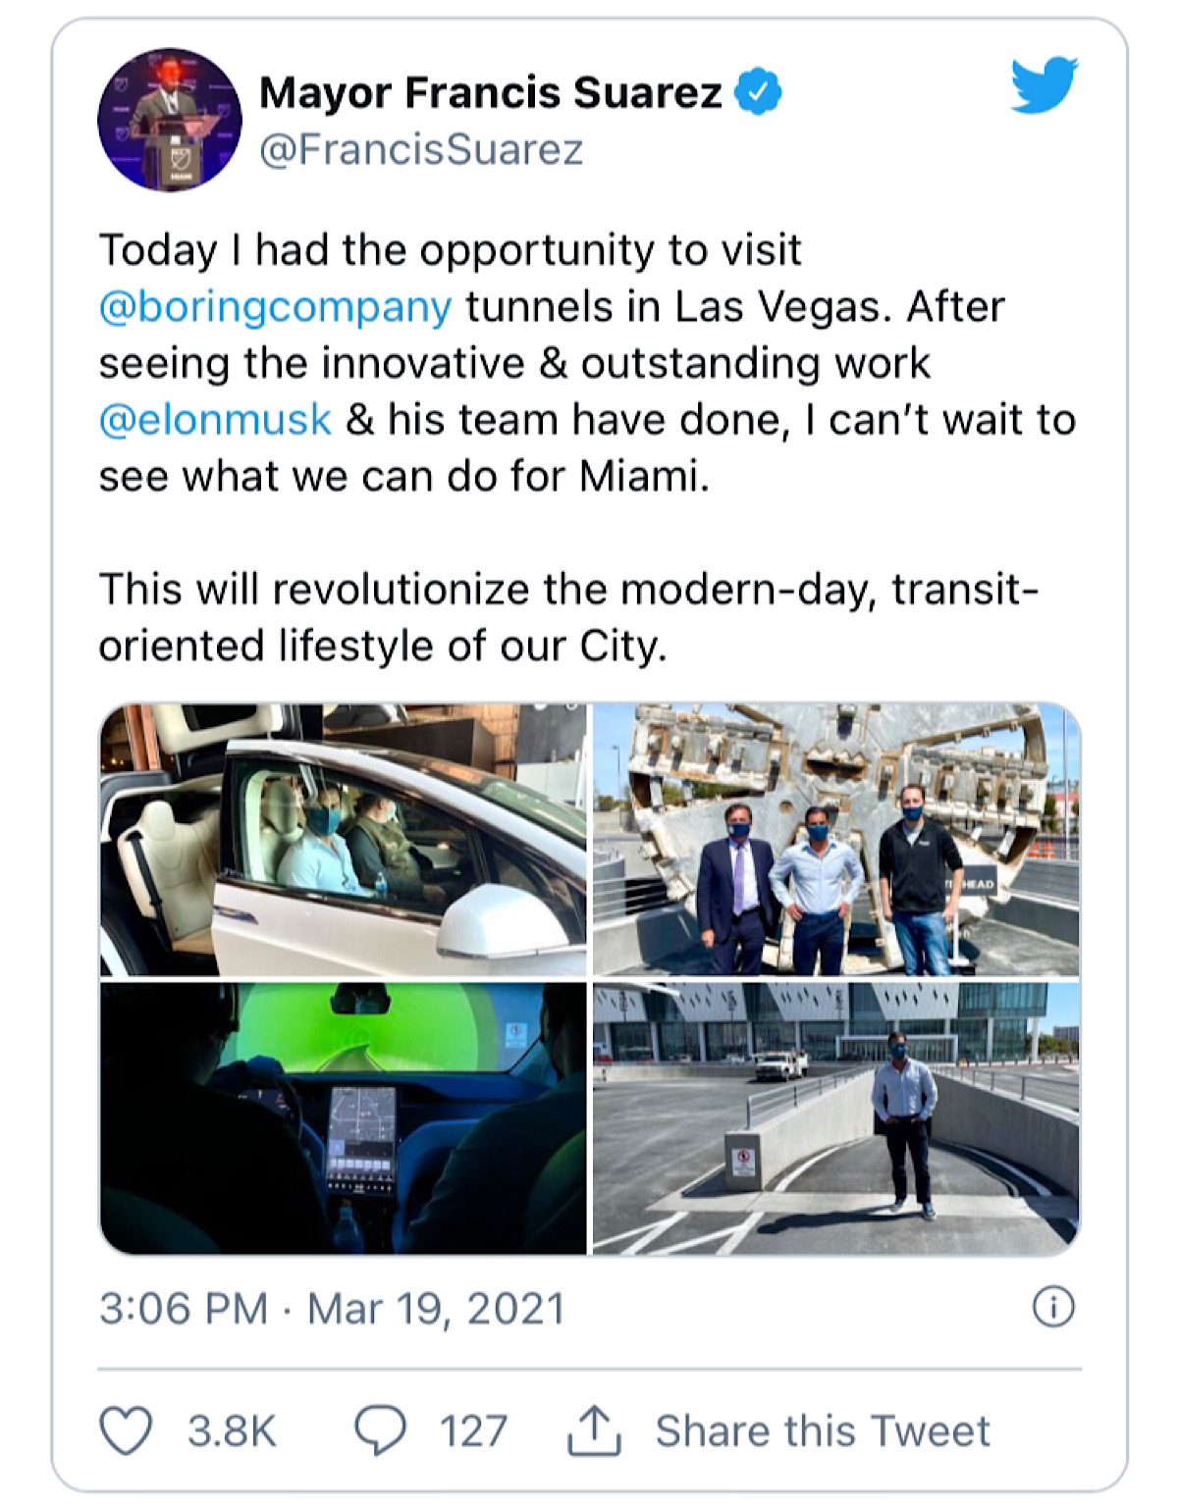Open the green-lit tunnel interior photo
This screenshot has width=1178, height=1505.
point(344,1118)
